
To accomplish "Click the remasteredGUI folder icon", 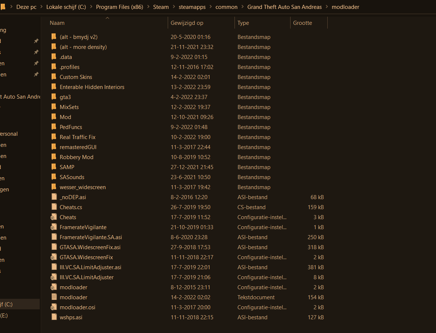I will (54, 147).
